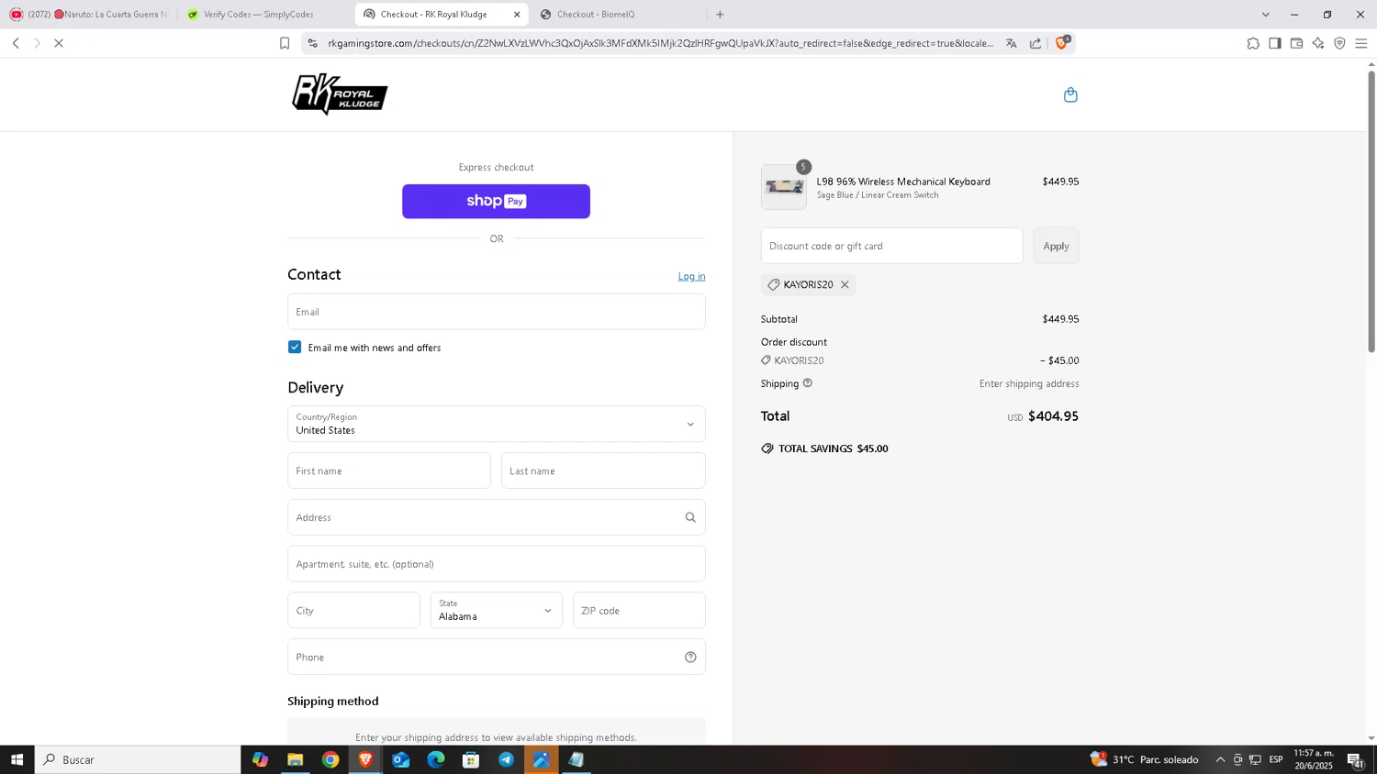This screenshot has height=774, width=1377.
Task: Open the weather widget showing 31°C
Action: pyautogui.click(x=1144, y=759)
